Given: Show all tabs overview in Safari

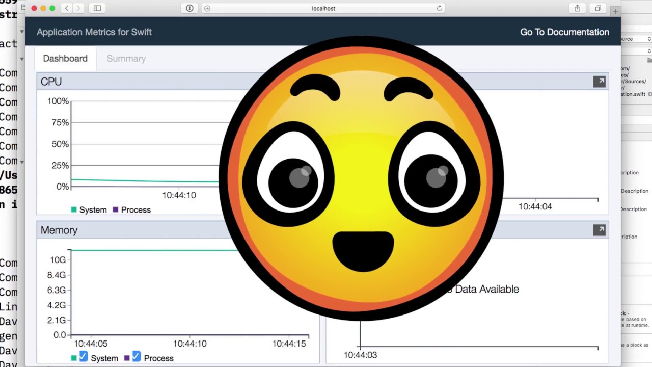Looking at the screenshot, I should pyautogui.click(x=598, y=8).
